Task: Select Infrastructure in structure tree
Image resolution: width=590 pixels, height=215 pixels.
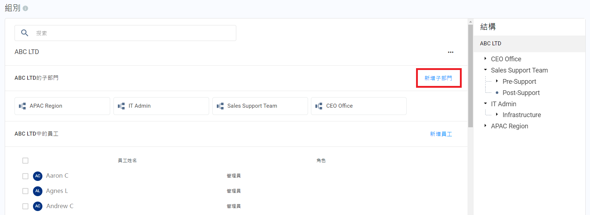Action: coord(522,115)
